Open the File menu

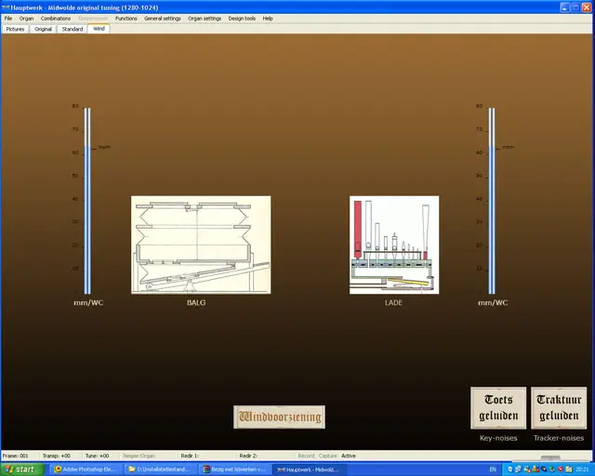coord(8,19)
